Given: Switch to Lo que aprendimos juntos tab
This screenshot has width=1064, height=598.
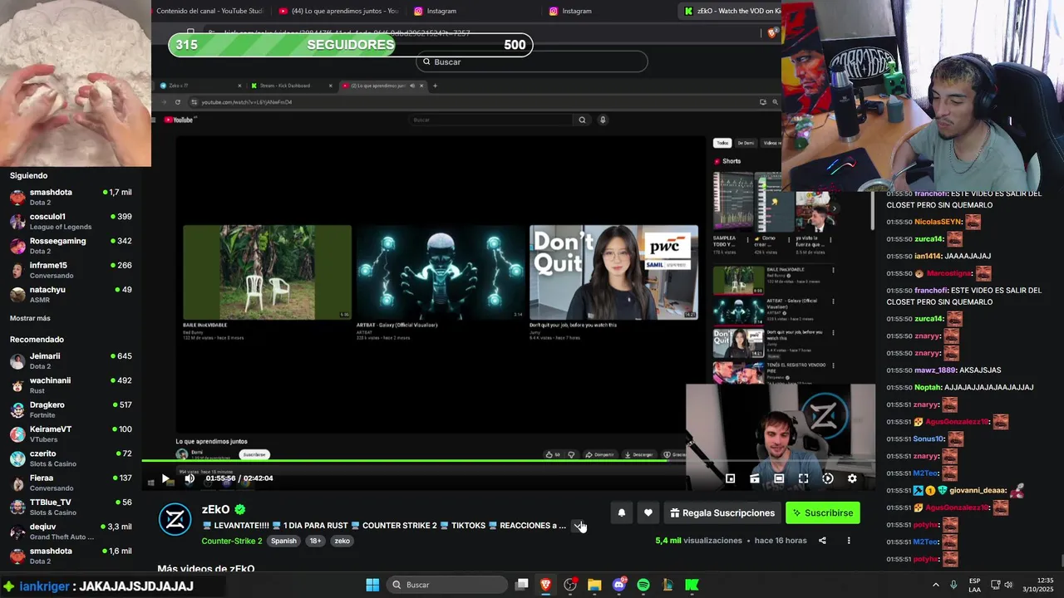Looking at the screenshot, I should pyautogui.click(x=339, y=11).
